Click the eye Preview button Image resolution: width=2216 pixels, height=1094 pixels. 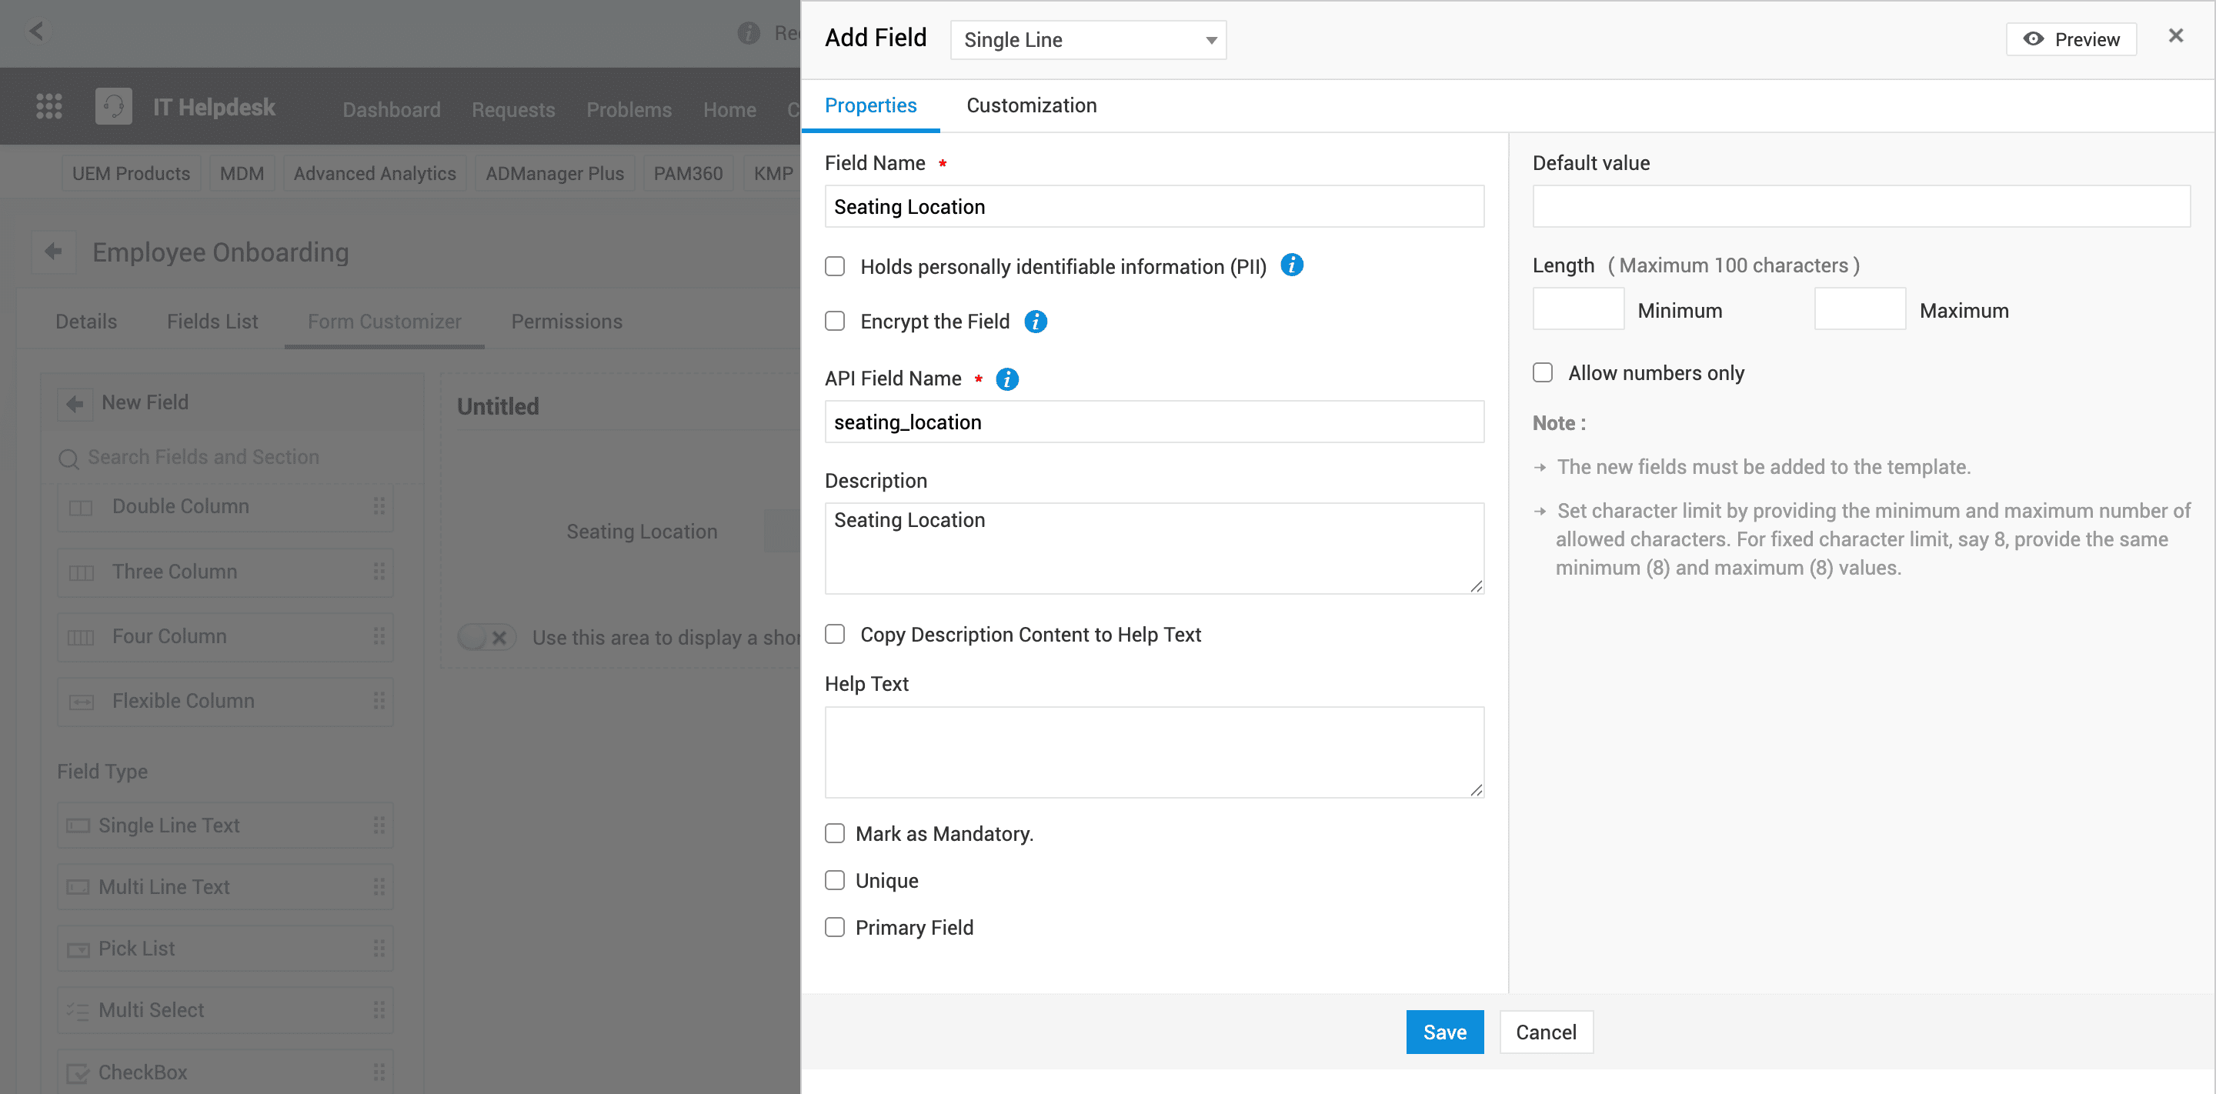[2071, 39]
